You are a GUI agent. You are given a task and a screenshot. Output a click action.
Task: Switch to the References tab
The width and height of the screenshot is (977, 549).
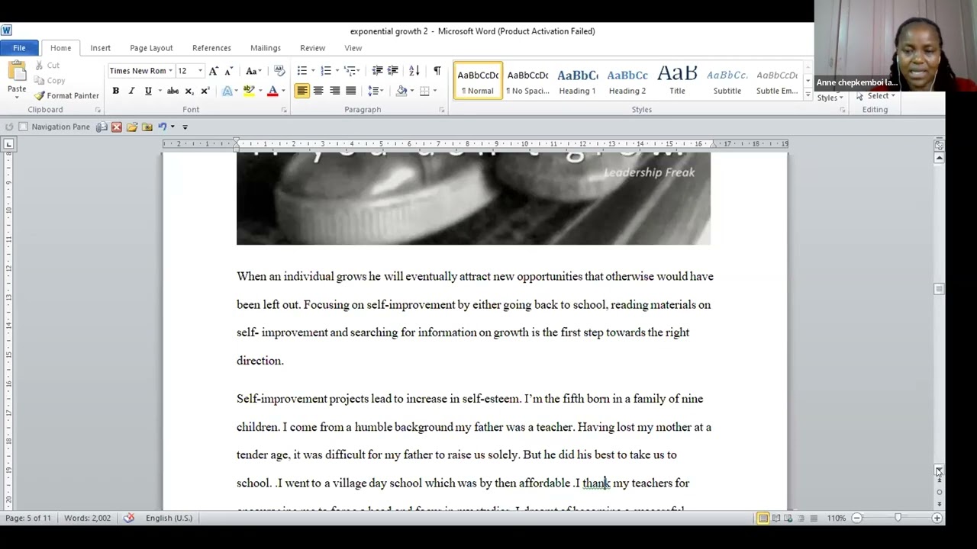[211, 48]
